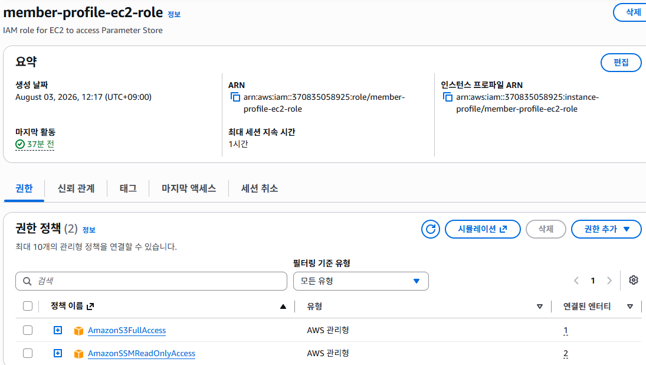Focus the 검색 policy search field

click(151, 281)
